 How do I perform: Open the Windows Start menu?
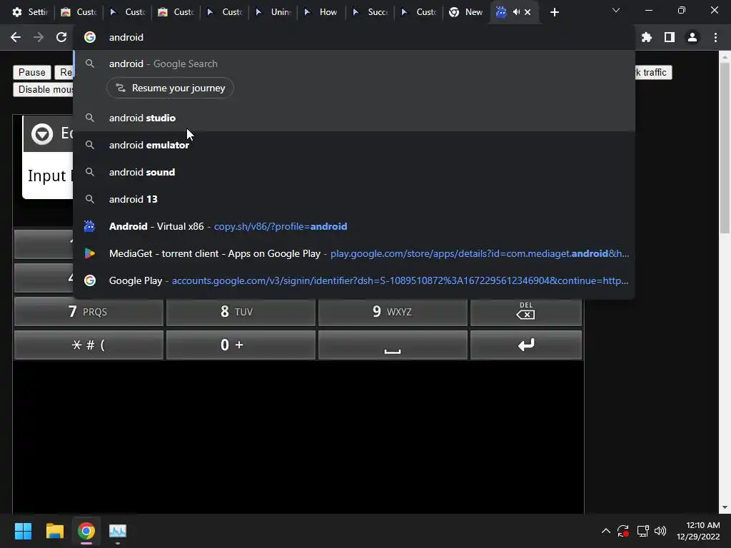(23, 531)
